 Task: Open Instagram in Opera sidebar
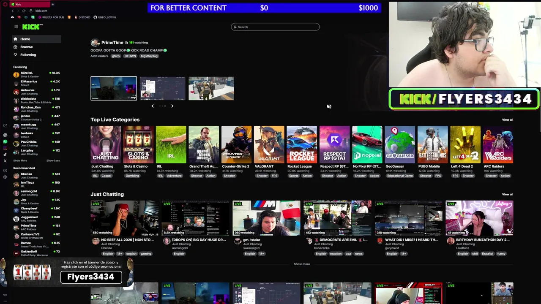5,148
